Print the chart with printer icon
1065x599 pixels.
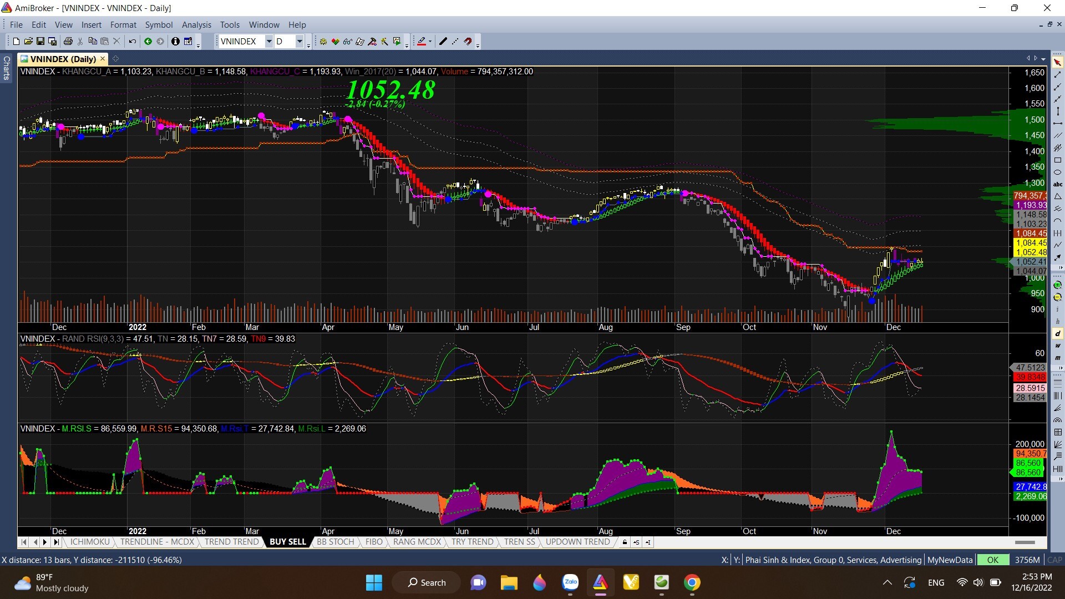68,41
